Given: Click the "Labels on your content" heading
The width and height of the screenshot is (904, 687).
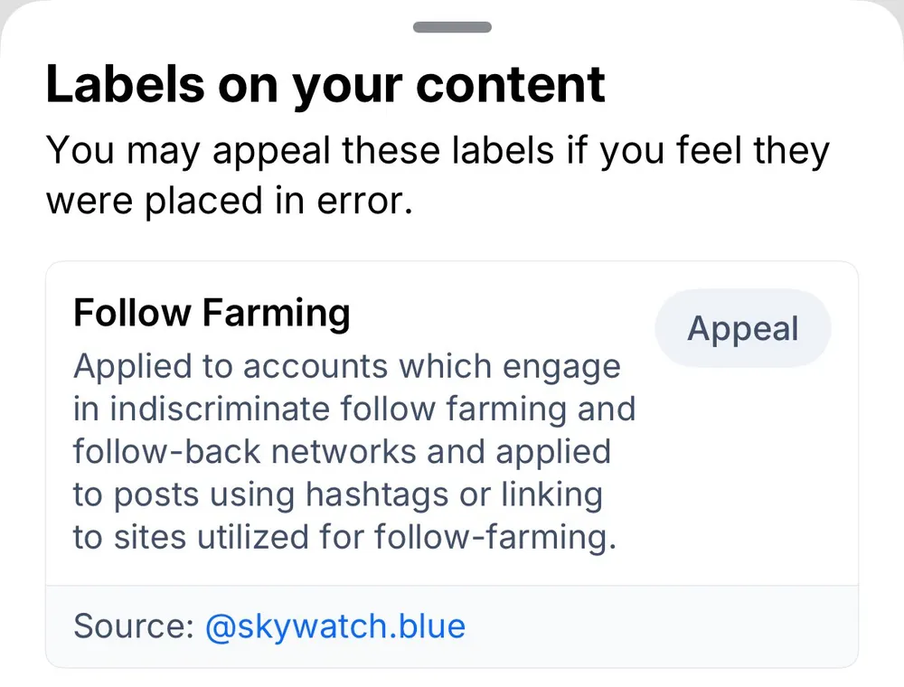Looking at the screenshot, I should click(325, 85).
